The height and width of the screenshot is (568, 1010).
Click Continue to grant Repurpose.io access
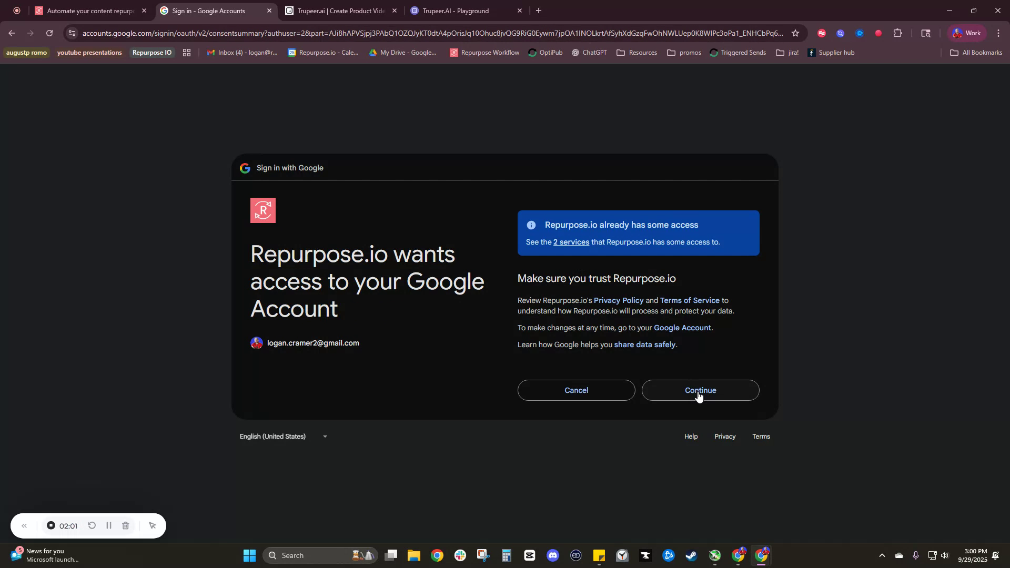(700, 390)
